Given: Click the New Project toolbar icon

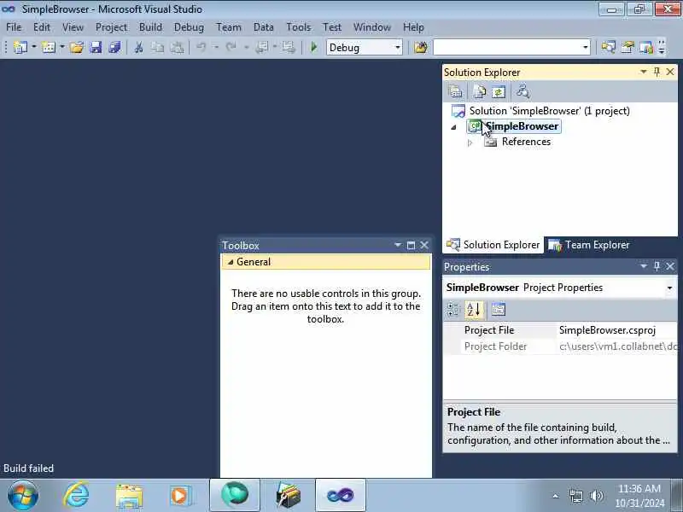Looking at the screenshot, I should tap(20, 47).
